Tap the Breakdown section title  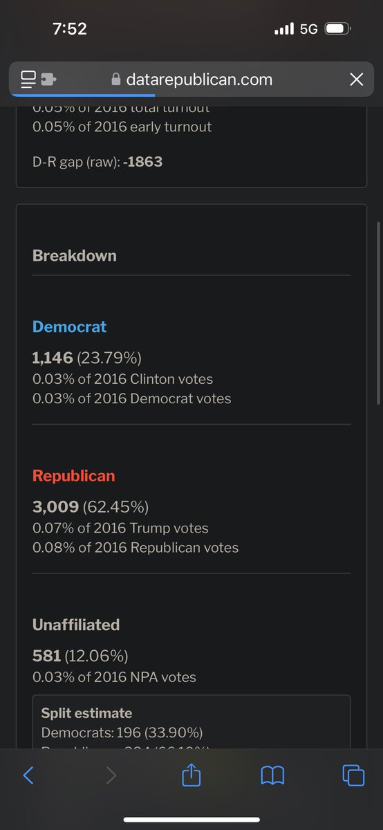pos(74,255)
